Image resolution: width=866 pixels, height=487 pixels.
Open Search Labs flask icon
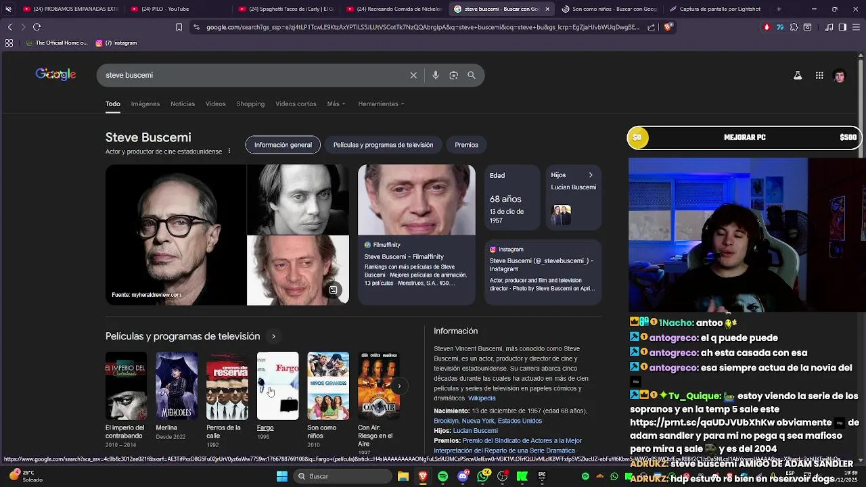coord(798,76)
